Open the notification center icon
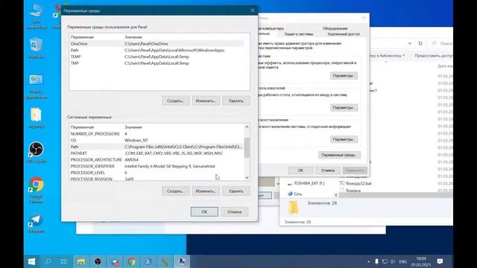 point(440,261)
